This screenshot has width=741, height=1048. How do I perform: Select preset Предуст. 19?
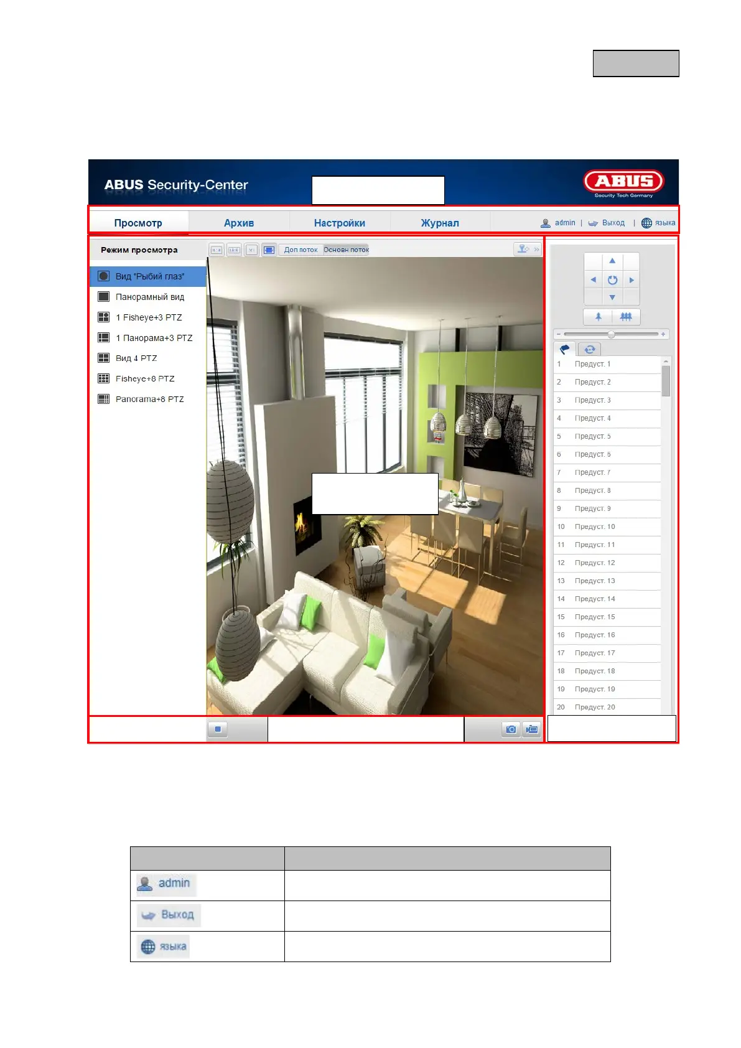(607, 689)
